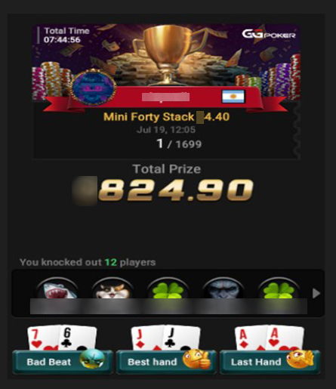
Task: Click the jack of clubs card
Action: point(182,338)
